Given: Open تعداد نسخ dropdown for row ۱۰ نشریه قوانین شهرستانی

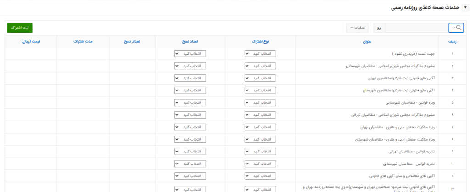Looking at the screenshot, I should [190, 164].
